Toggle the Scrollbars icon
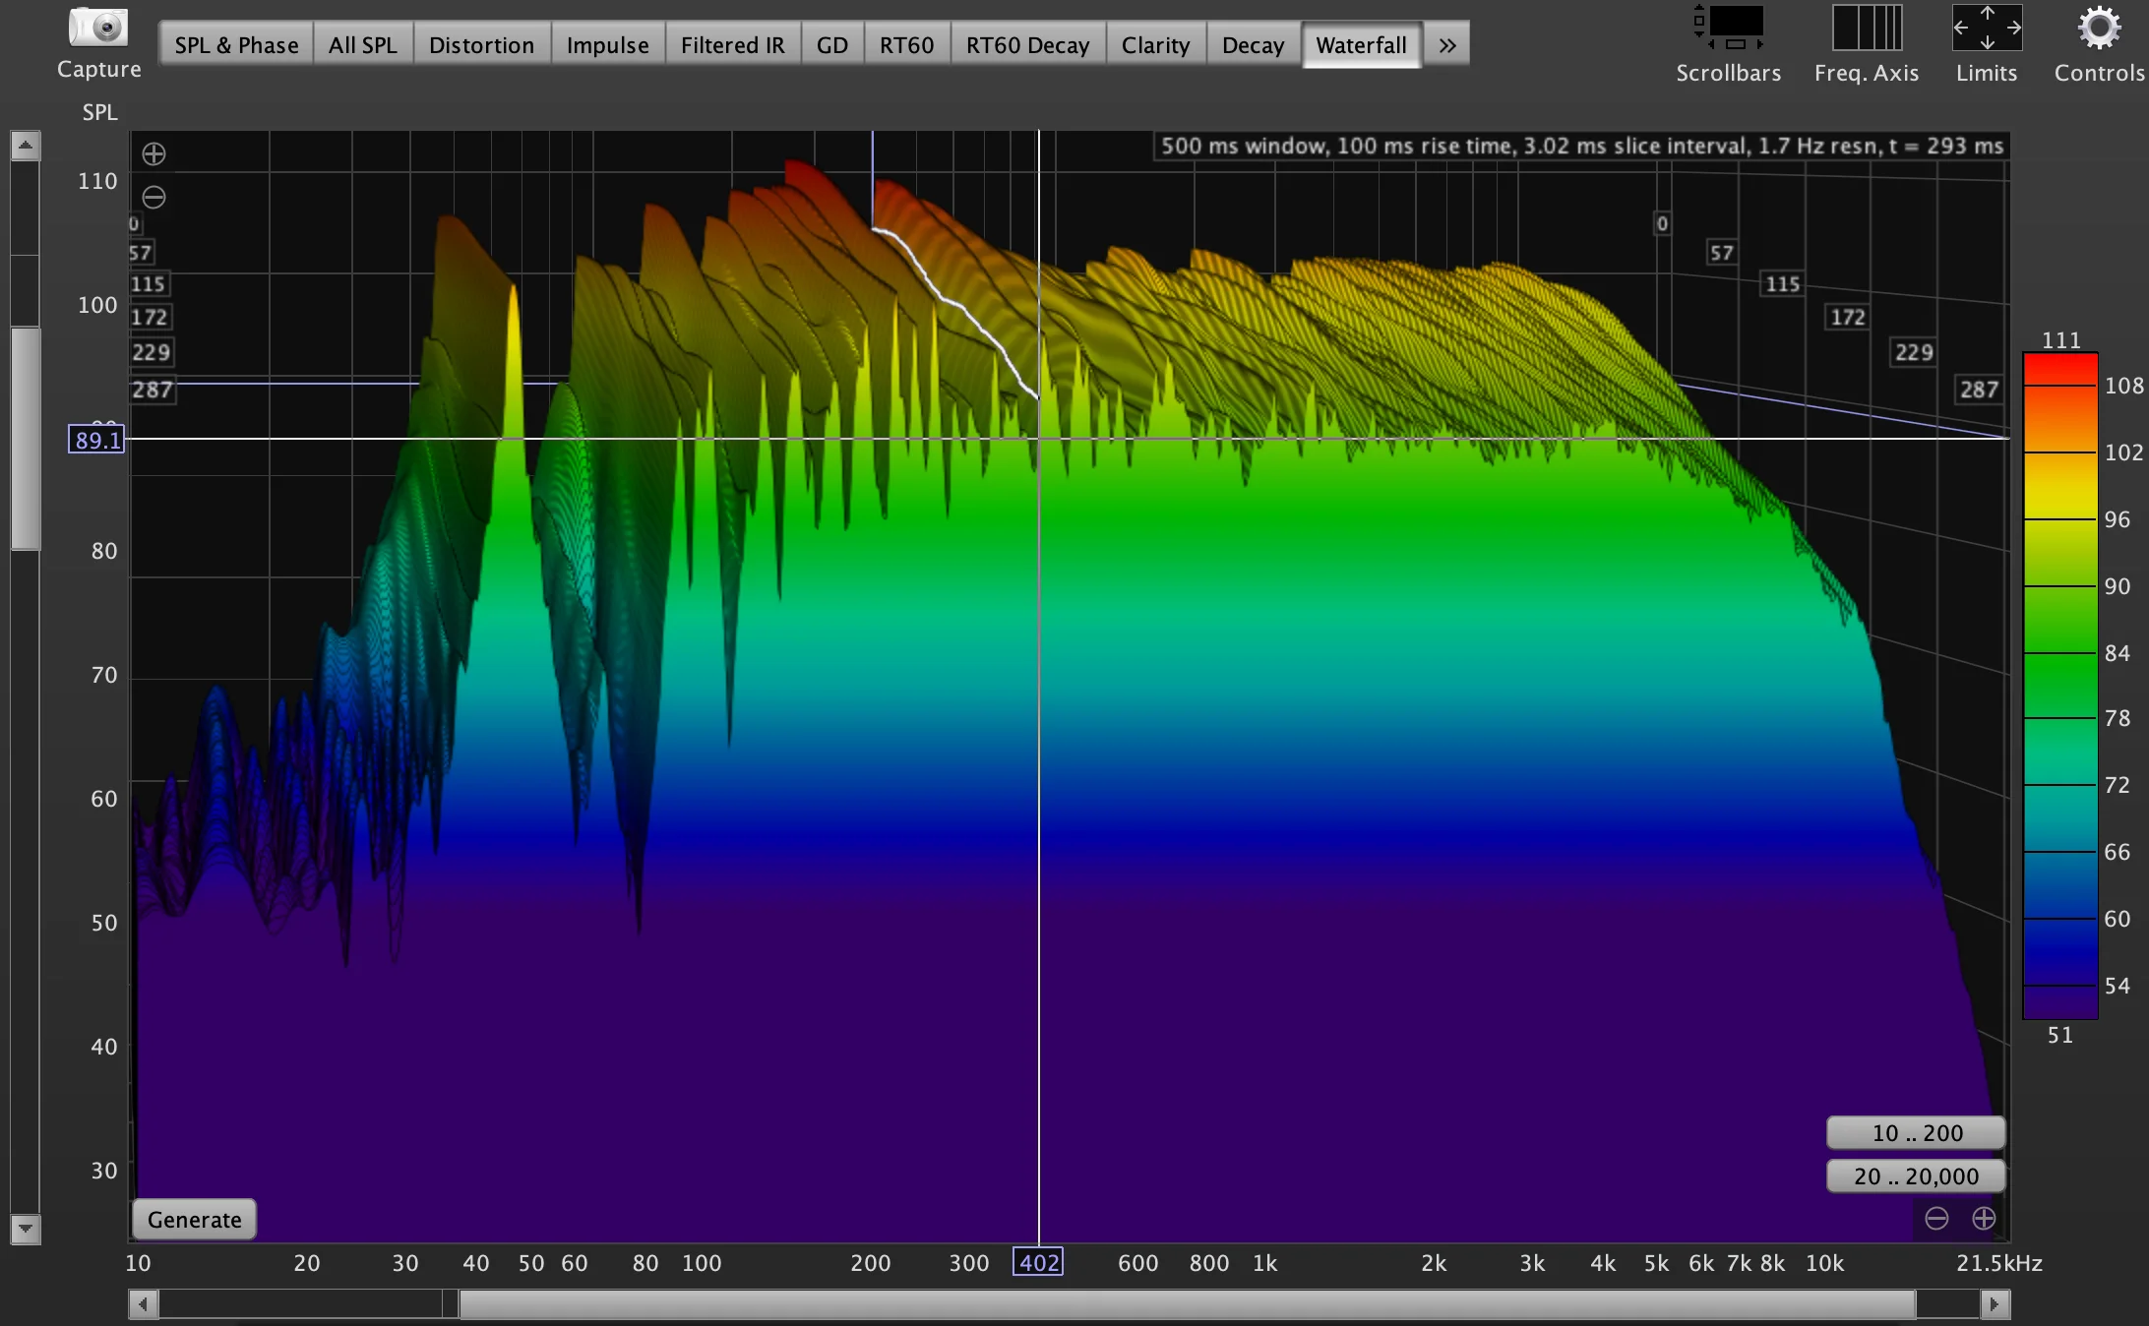Image resolution: width=2149 pixels, height=1326 pixels. (x=1728, y=27)
